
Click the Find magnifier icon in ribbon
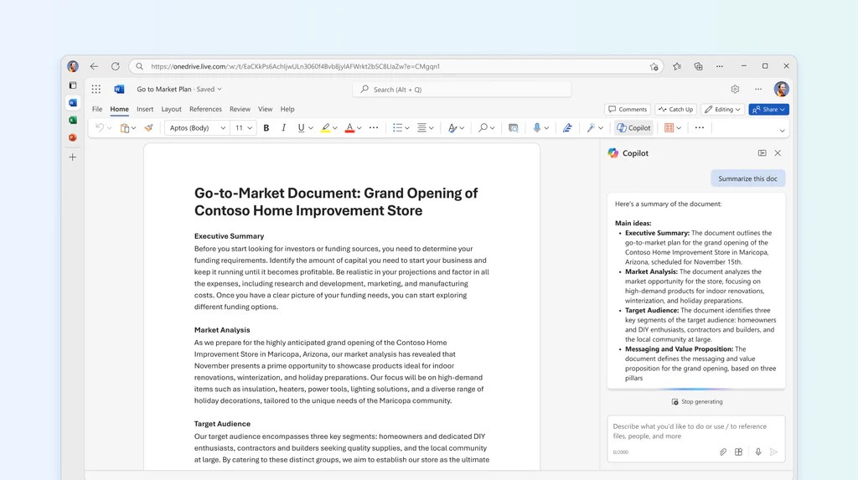click(x=483, y=127)
